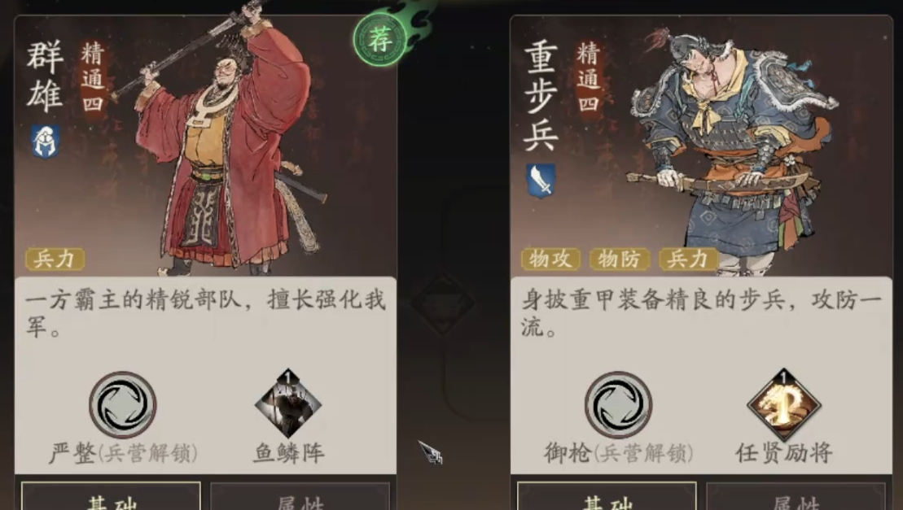This screenshot has height=510, width=903.
Task: Click the 兵力 tag on 群雄 card
Action: point(55,259)
